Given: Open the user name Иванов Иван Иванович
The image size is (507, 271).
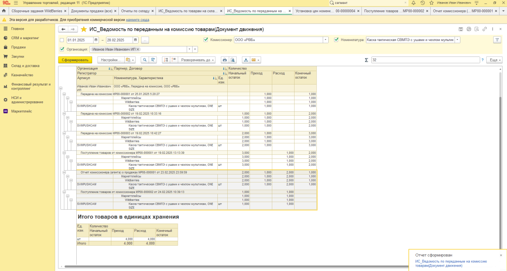Looking at the screenshot, I should [454, 2].
